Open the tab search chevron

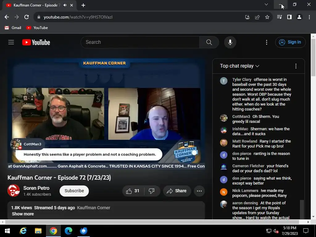click(x=266, y=4)
